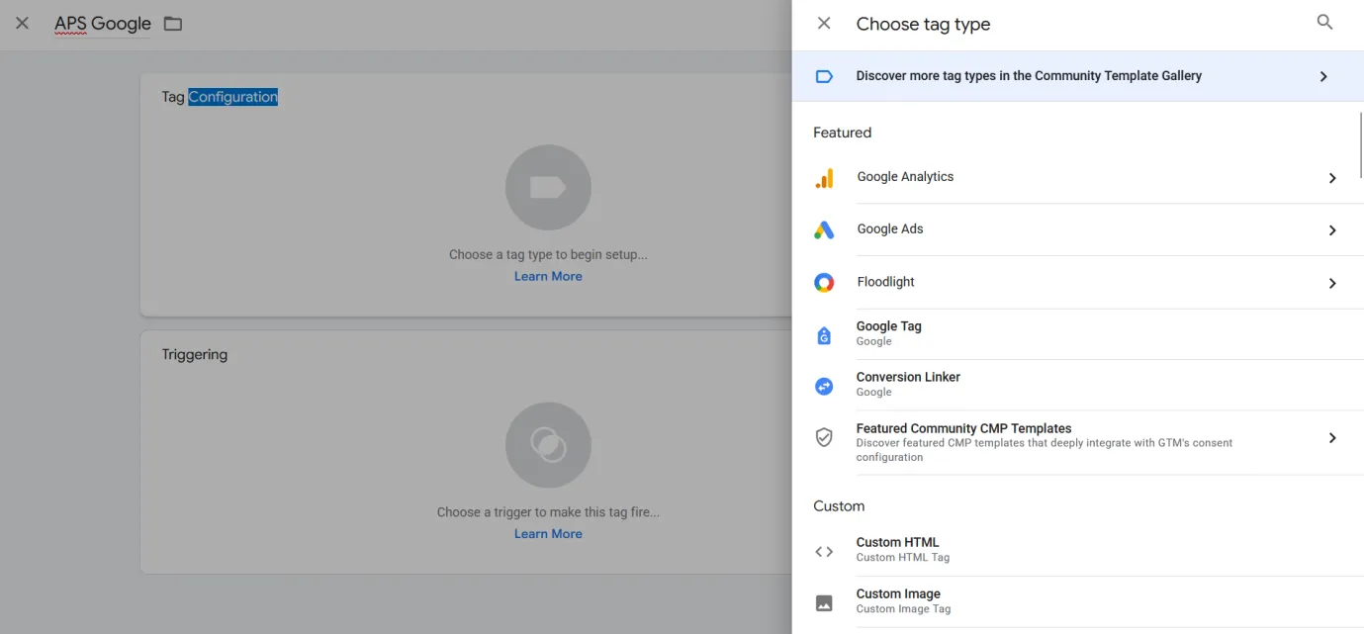1364x634 pixels.
Task: Click the Google Tag icon
Action: pyautogui.click(x=824, y=335)
